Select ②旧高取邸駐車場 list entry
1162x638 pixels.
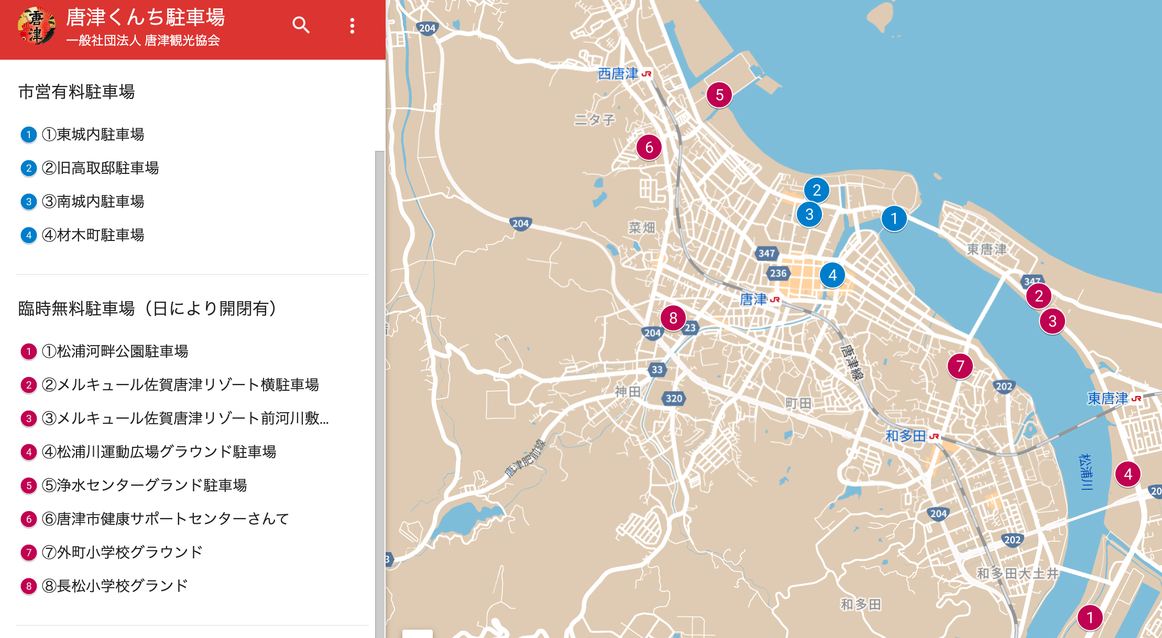click(101, 168)
